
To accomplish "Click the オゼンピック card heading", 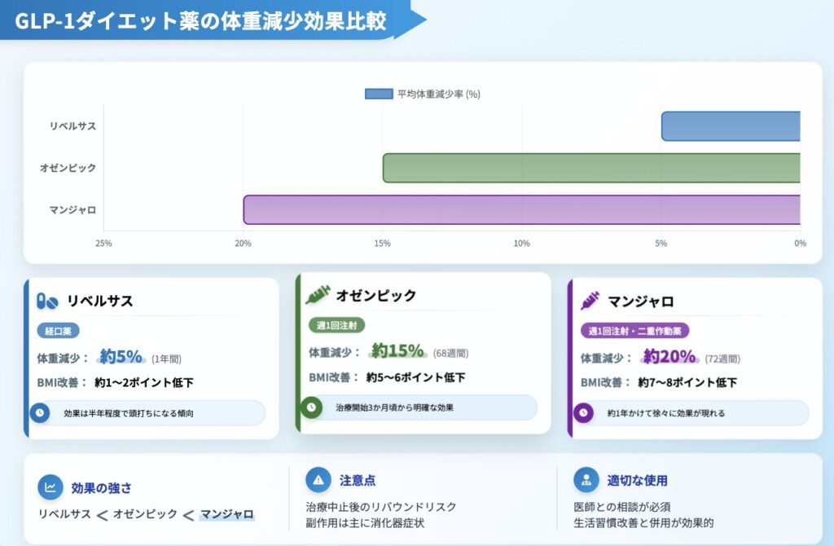I will click(x=376, y=295).
